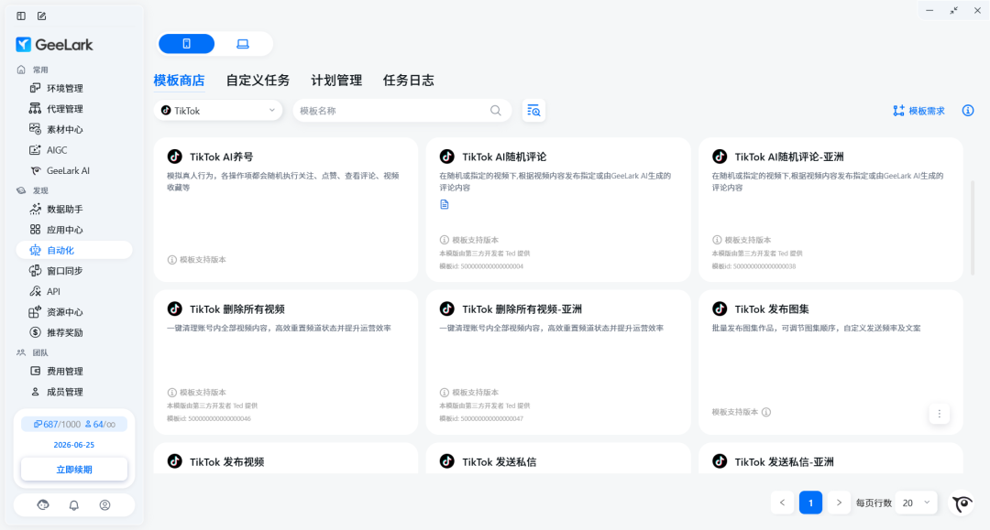Open the TikTok 发布图集 template card
Viewport: 990px width, 530px height.
point(830,362)
